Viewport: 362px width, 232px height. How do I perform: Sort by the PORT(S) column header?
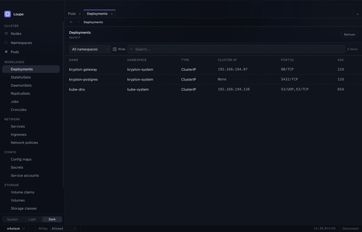[287, 60]
